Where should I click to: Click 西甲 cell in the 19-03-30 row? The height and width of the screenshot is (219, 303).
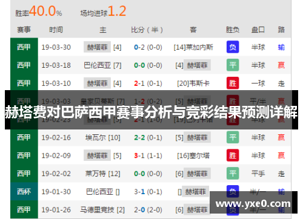click(24, 47)
